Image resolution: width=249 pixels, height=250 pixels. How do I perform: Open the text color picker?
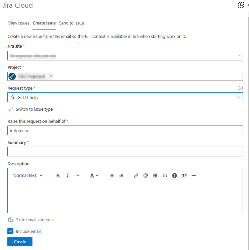click(94, 176)
